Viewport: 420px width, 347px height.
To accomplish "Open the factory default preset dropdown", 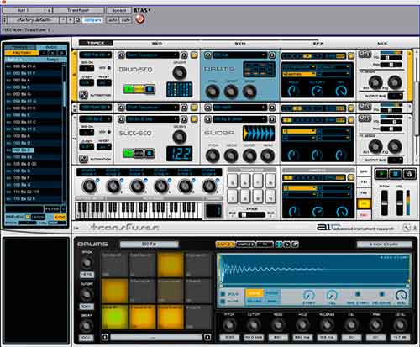I will (x=34, y=20).
